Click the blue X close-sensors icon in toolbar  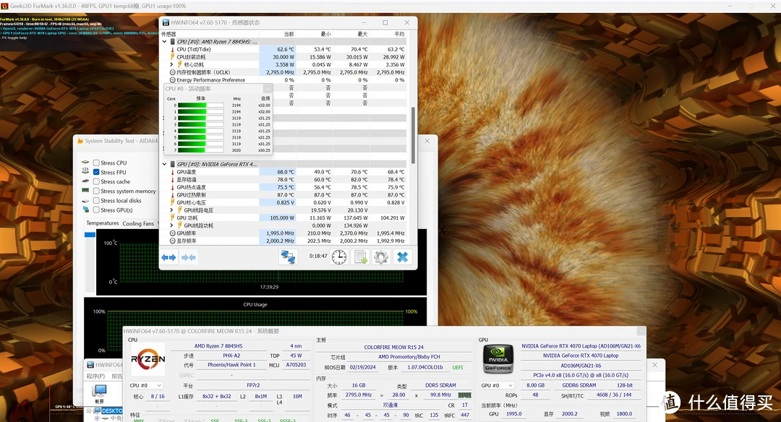coord(403,257)
